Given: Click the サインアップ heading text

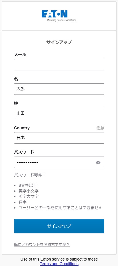Looking at the screenshot, I should tap(59, 42).
